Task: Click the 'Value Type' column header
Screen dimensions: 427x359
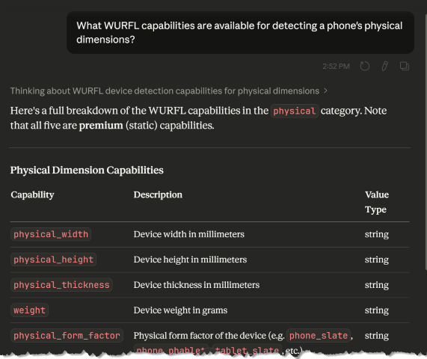Action: click(377, 202)
